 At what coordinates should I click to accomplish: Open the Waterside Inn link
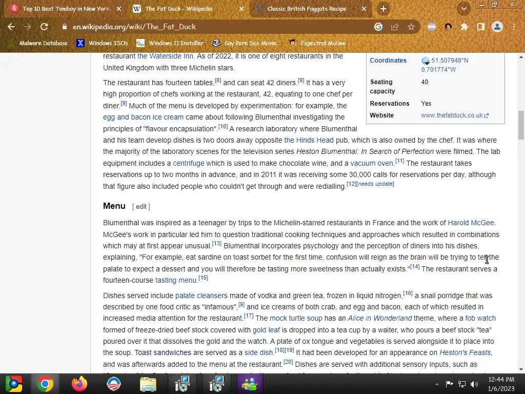[x=166, y=56]
